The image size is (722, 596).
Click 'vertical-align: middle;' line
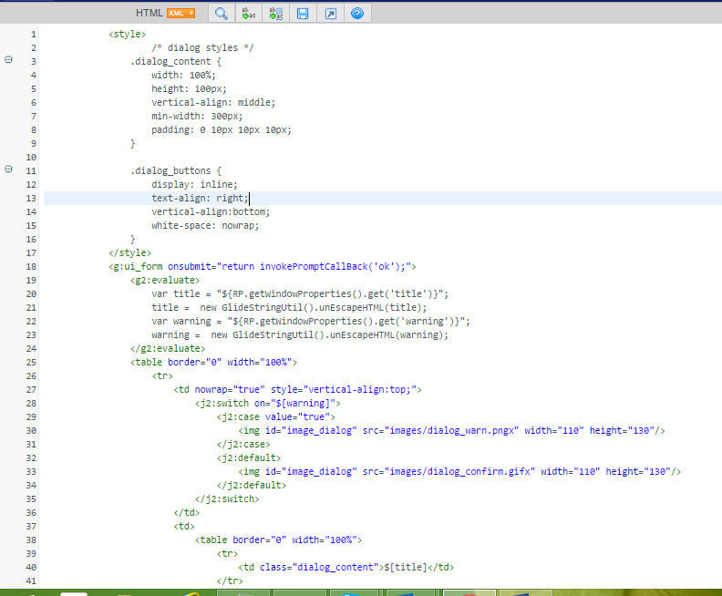tap(213, 102)
